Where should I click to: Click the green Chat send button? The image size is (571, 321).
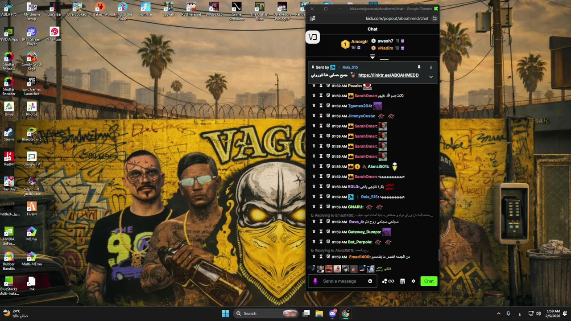pyautogui.click(x=429, y=281)
